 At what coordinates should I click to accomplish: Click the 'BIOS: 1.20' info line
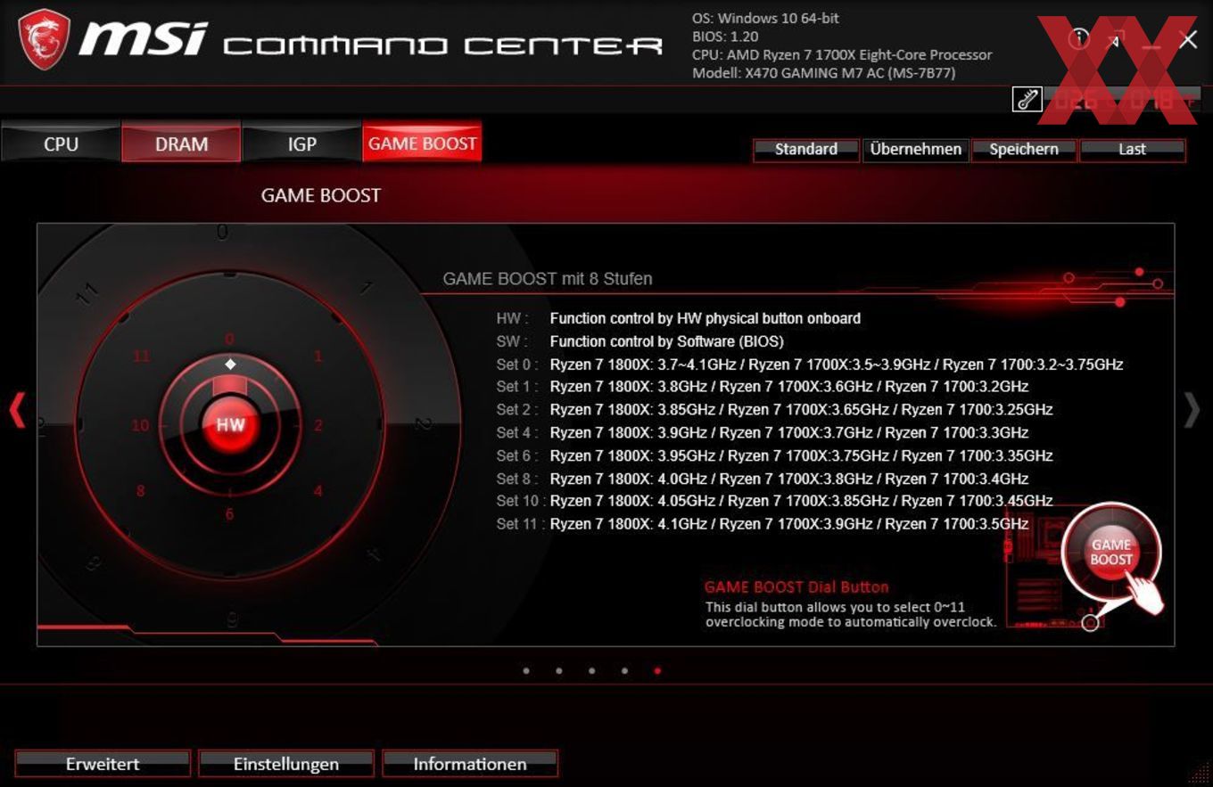point(726,37)
